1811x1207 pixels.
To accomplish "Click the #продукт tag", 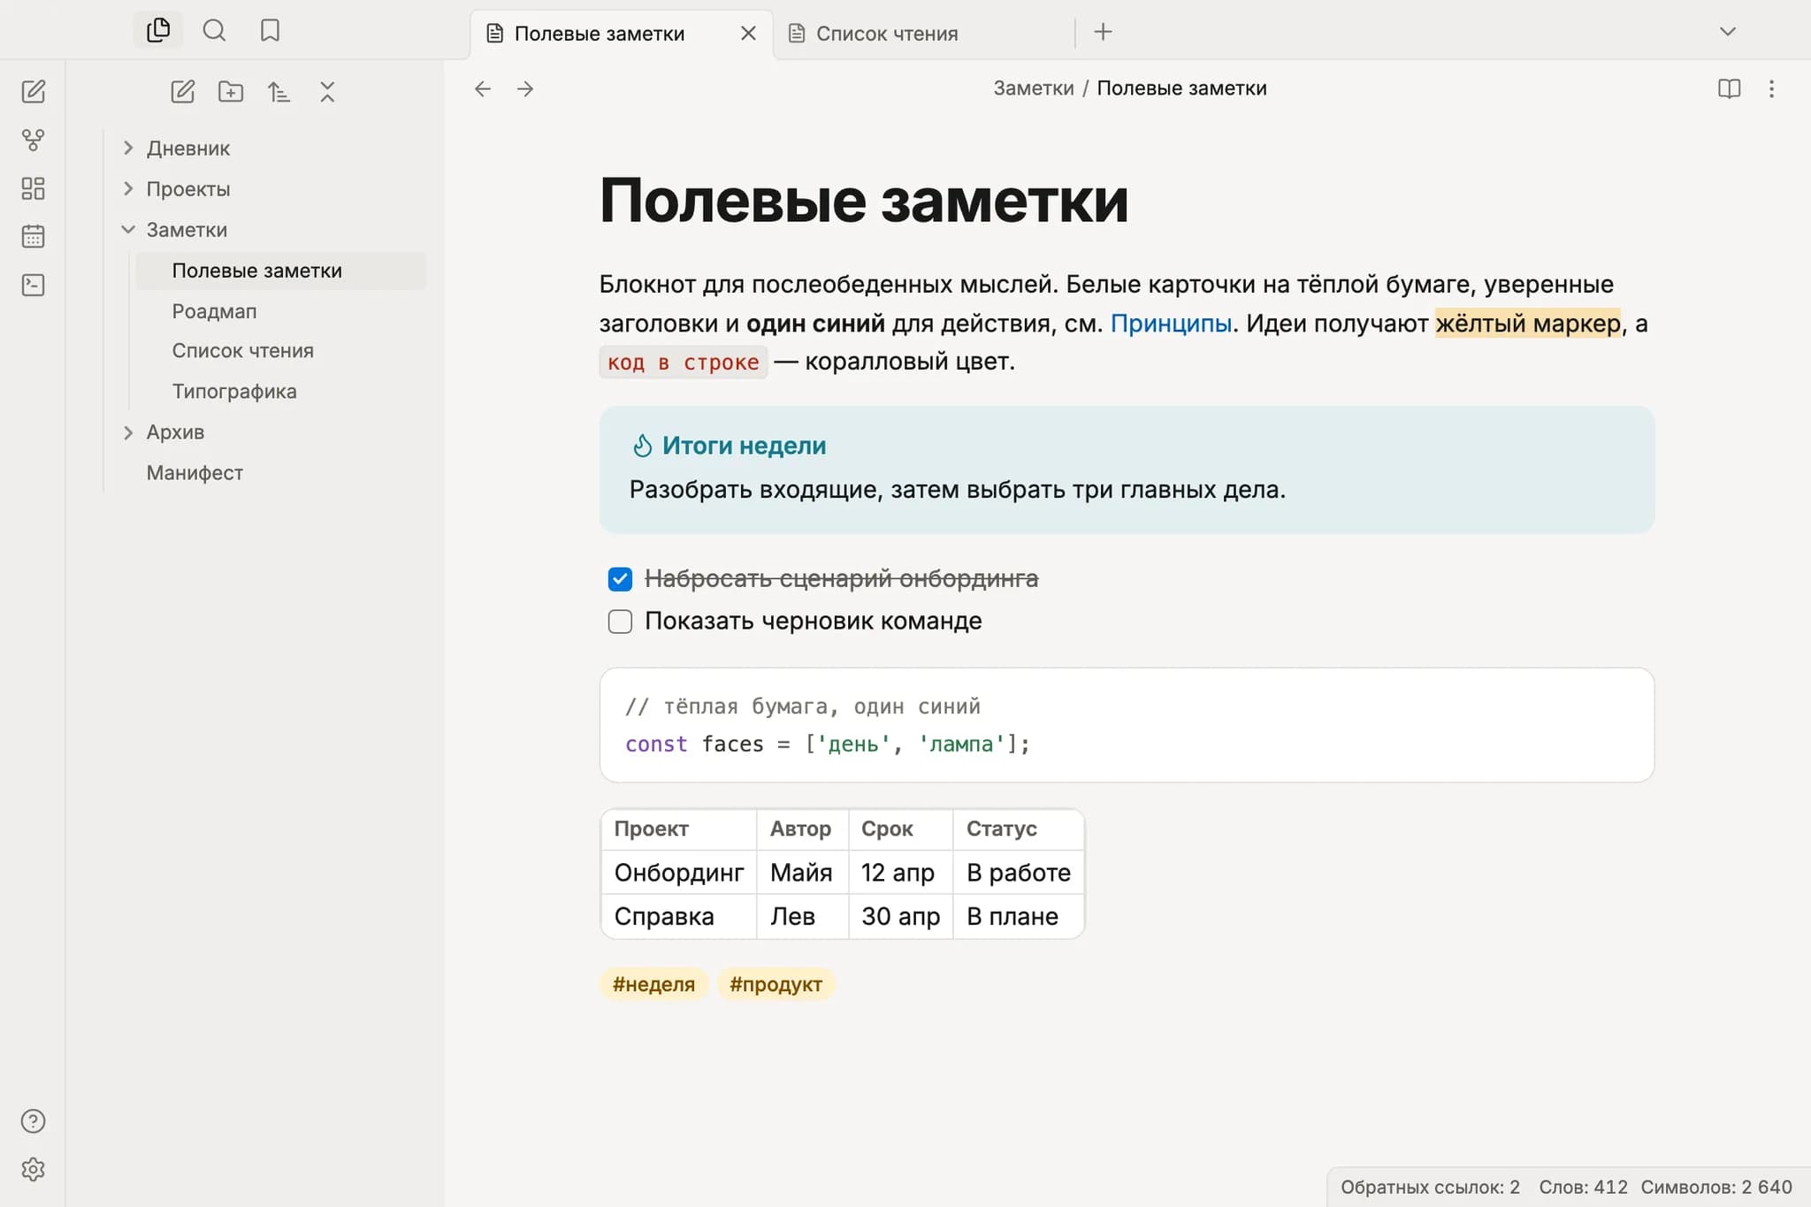I will 776,984.
